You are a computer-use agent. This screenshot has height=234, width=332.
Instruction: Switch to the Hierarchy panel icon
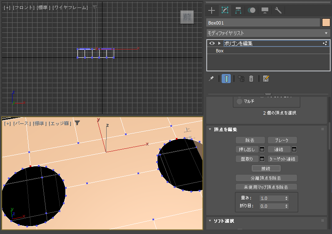tap(238, 10)
